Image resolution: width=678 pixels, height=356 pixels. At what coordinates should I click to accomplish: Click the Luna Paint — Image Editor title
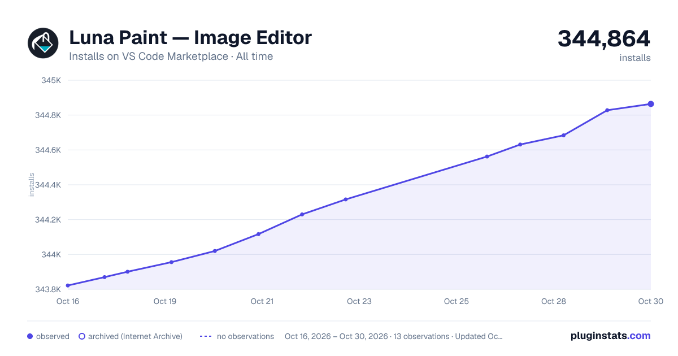click(190, 38)
